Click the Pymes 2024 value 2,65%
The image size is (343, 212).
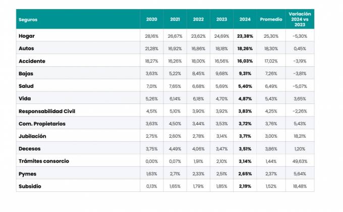tap(245, 173)
